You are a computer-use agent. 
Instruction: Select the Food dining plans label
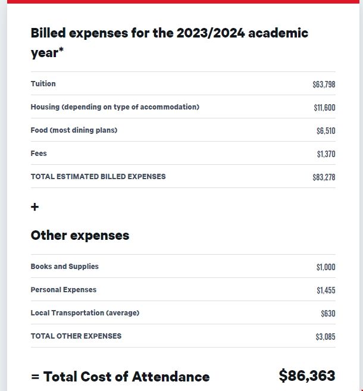pos(74,130)
